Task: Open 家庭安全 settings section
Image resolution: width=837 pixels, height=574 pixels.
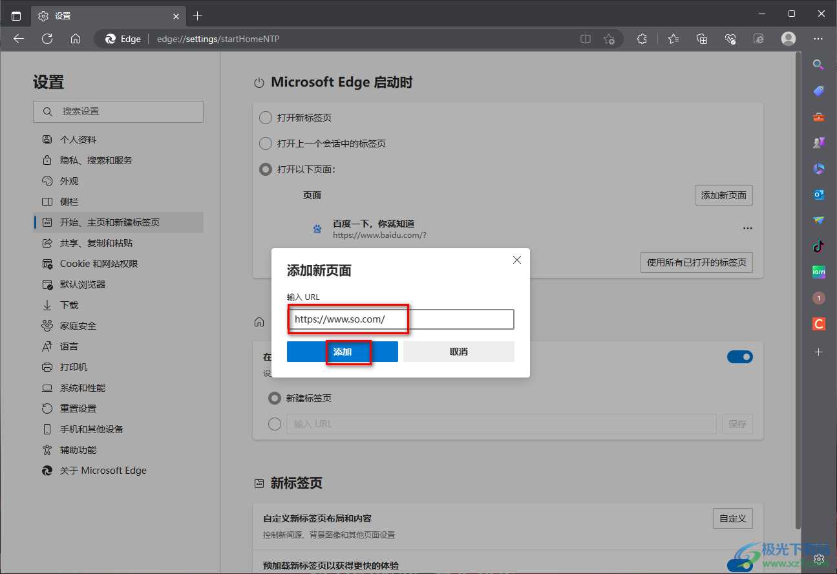Action: [118, 326]
